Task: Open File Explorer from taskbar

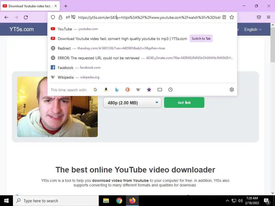Action: [x=106, y=201]
